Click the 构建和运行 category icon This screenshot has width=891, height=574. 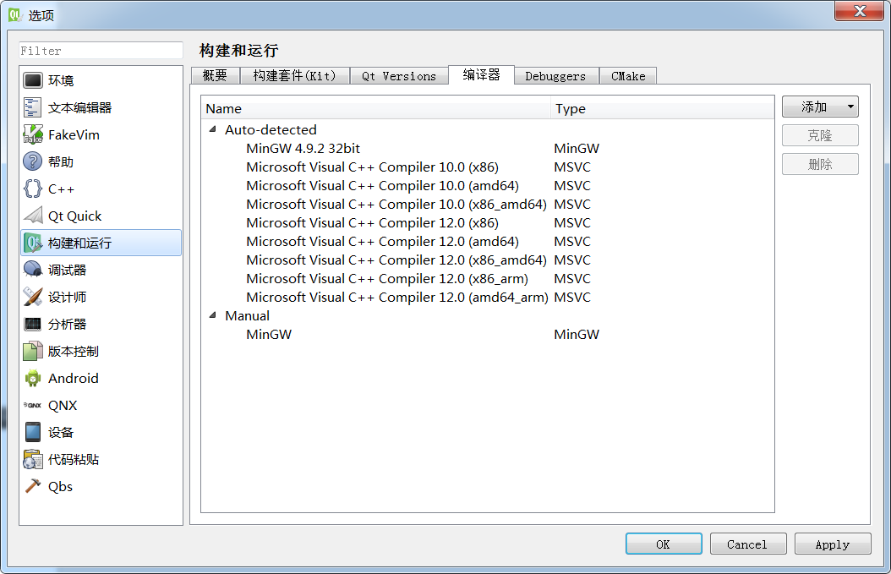point(32,243)
